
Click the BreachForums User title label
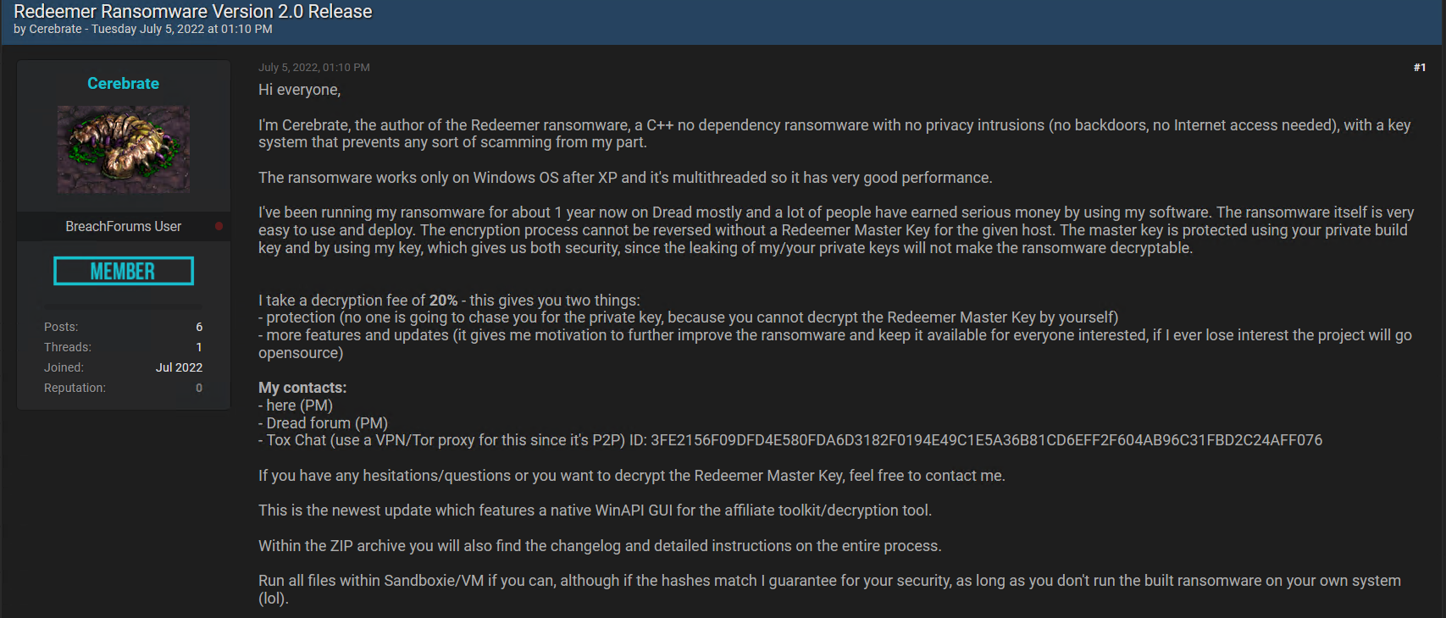pyautogui.click(x=124, y=226)
